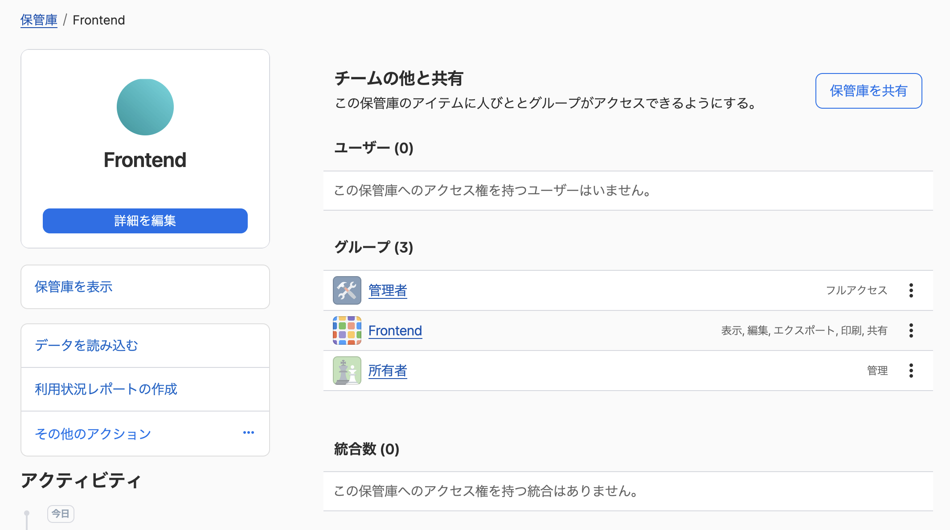Open the 保管庫を表示 link

click(x=74, y=287)
